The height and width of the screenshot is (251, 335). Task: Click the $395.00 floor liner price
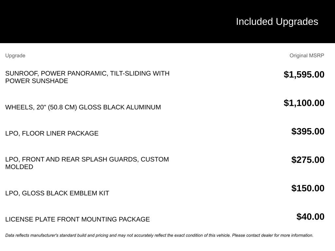(x=308, y=131)
